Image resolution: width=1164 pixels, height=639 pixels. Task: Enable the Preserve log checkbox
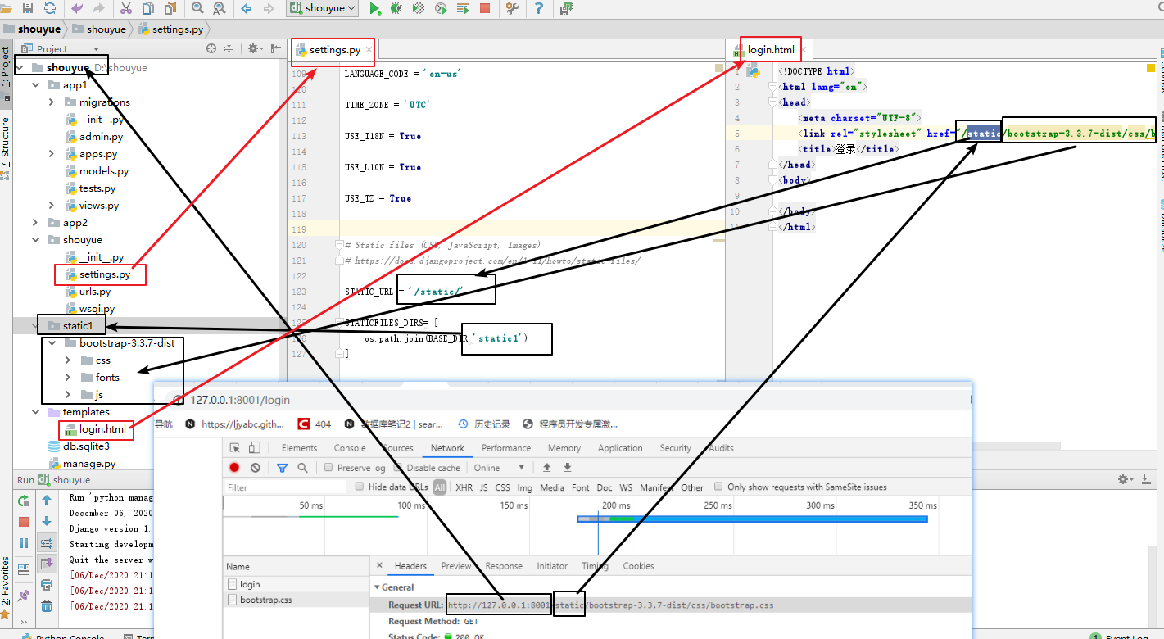tap(328, 468)
